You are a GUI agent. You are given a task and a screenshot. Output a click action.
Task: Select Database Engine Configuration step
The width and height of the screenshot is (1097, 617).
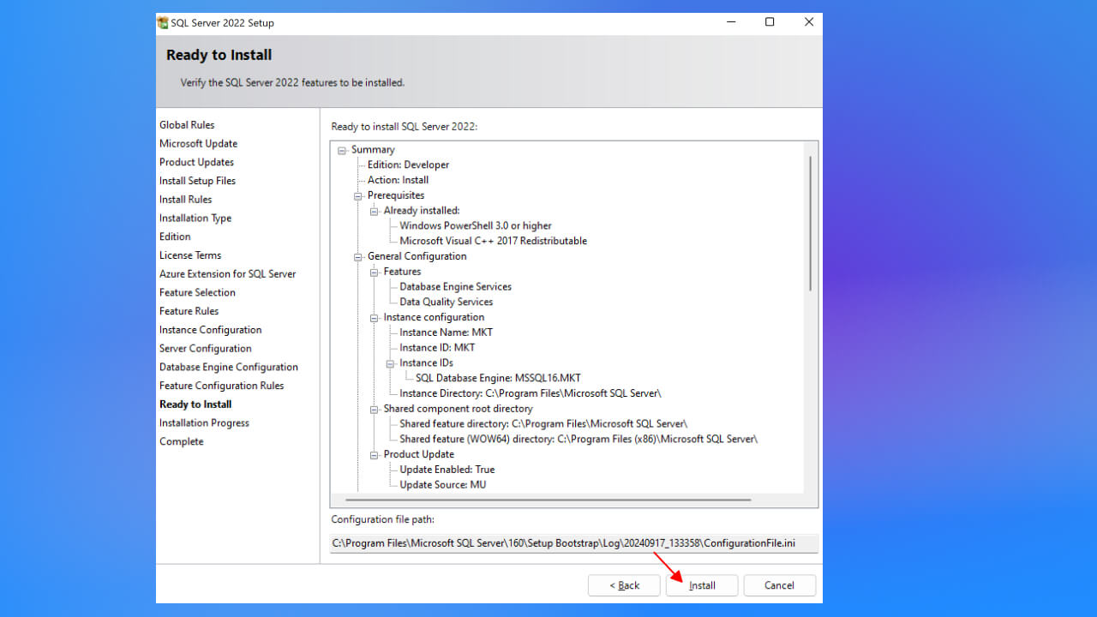229,368
